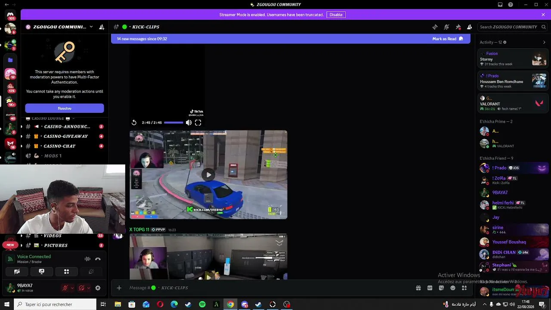Disable Streamer Mode

336,15
